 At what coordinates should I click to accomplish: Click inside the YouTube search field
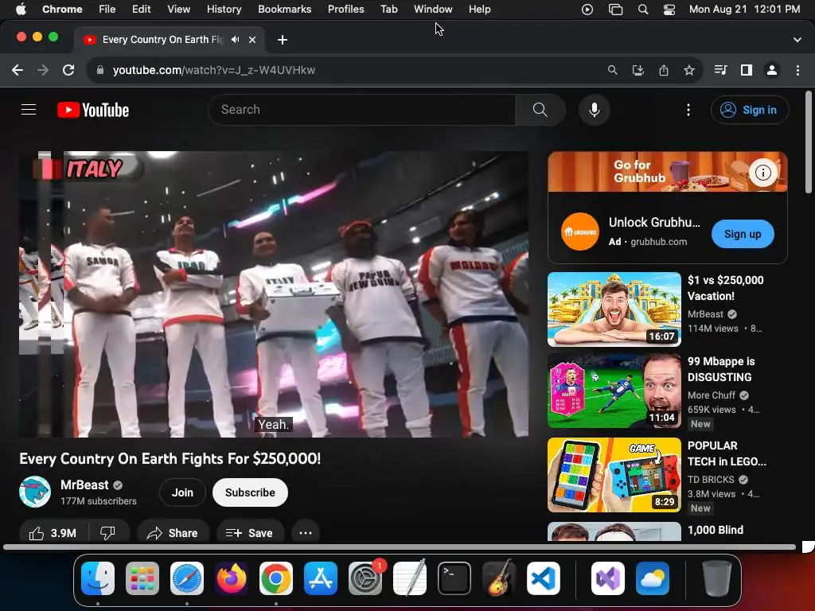[361, 110]
